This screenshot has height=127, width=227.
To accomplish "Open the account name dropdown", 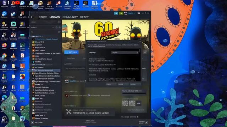I will (x=132, y=13).
